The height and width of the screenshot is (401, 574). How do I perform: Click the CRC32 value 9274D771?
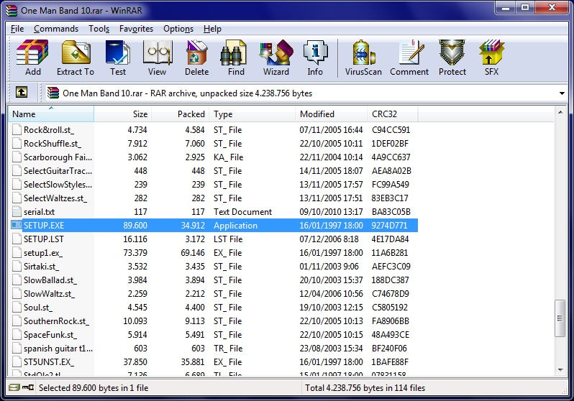point(389,226)
